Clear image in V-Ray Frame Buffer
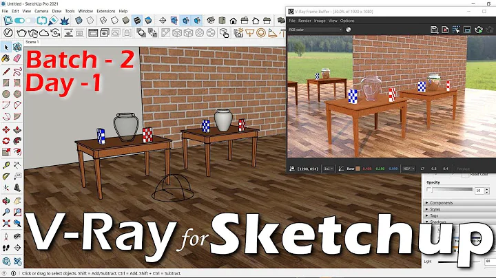The width and height of the screenshot is (496, 278). (x=445, y=30)
